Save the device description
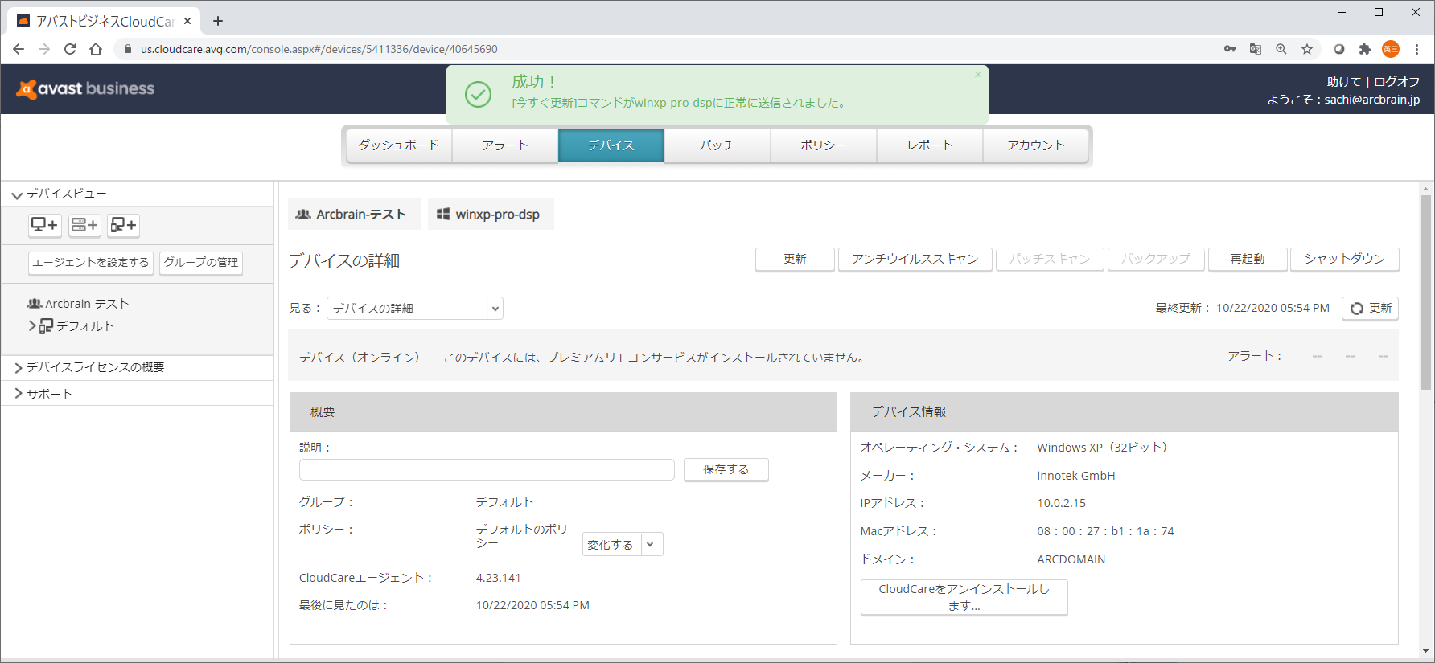The width and height of the screenshot is (1435, 663). 726,469
